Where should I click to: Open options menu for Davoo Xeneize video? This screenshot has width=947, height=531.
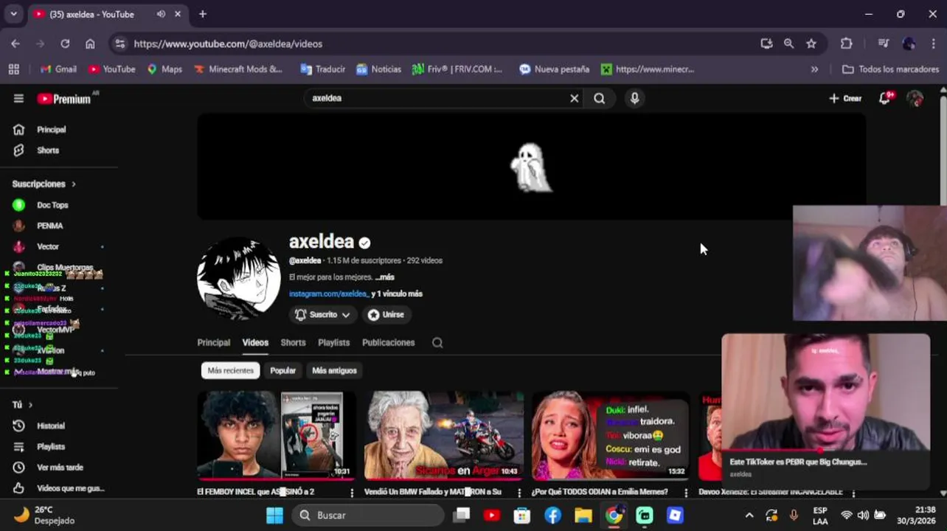(x=853, y=493)
